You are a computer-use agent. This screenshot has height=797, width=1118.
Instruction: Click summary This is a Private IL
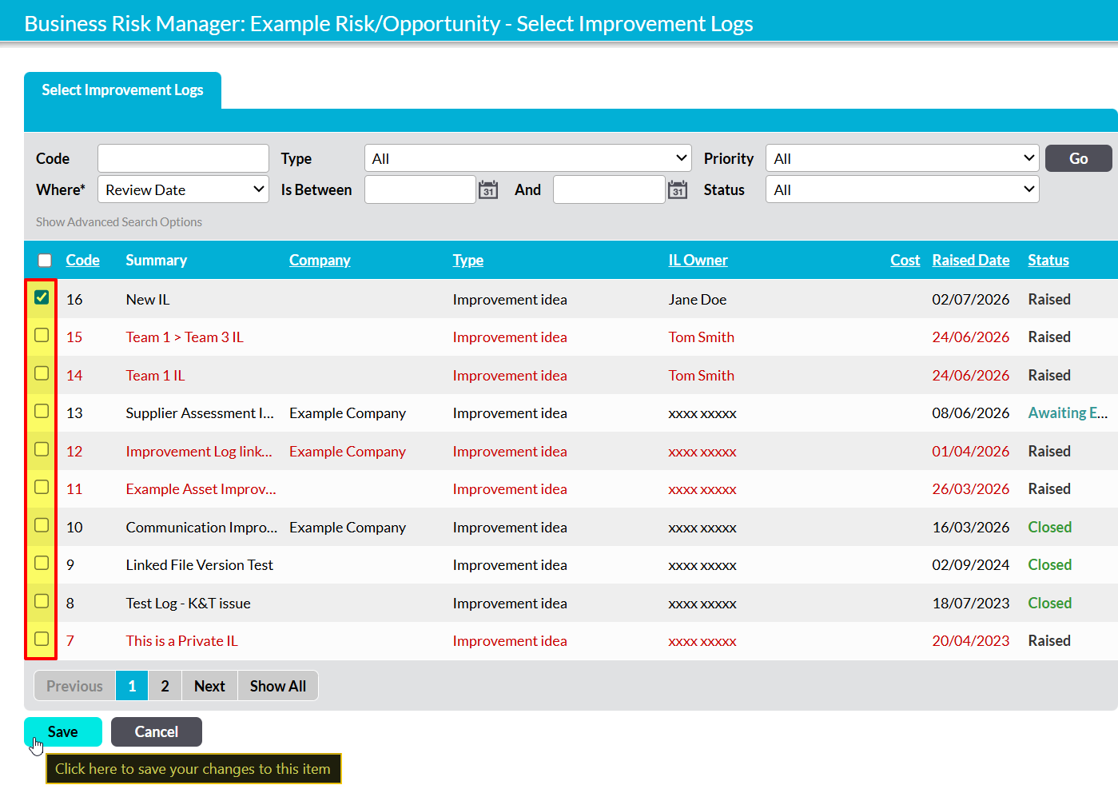181,641
